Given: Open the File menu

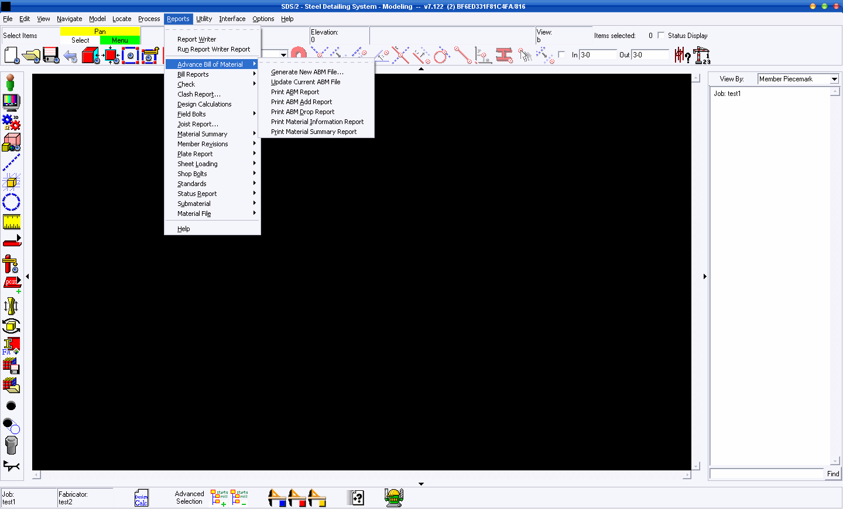Looking at the screenshot, I should tap(8, 19).
